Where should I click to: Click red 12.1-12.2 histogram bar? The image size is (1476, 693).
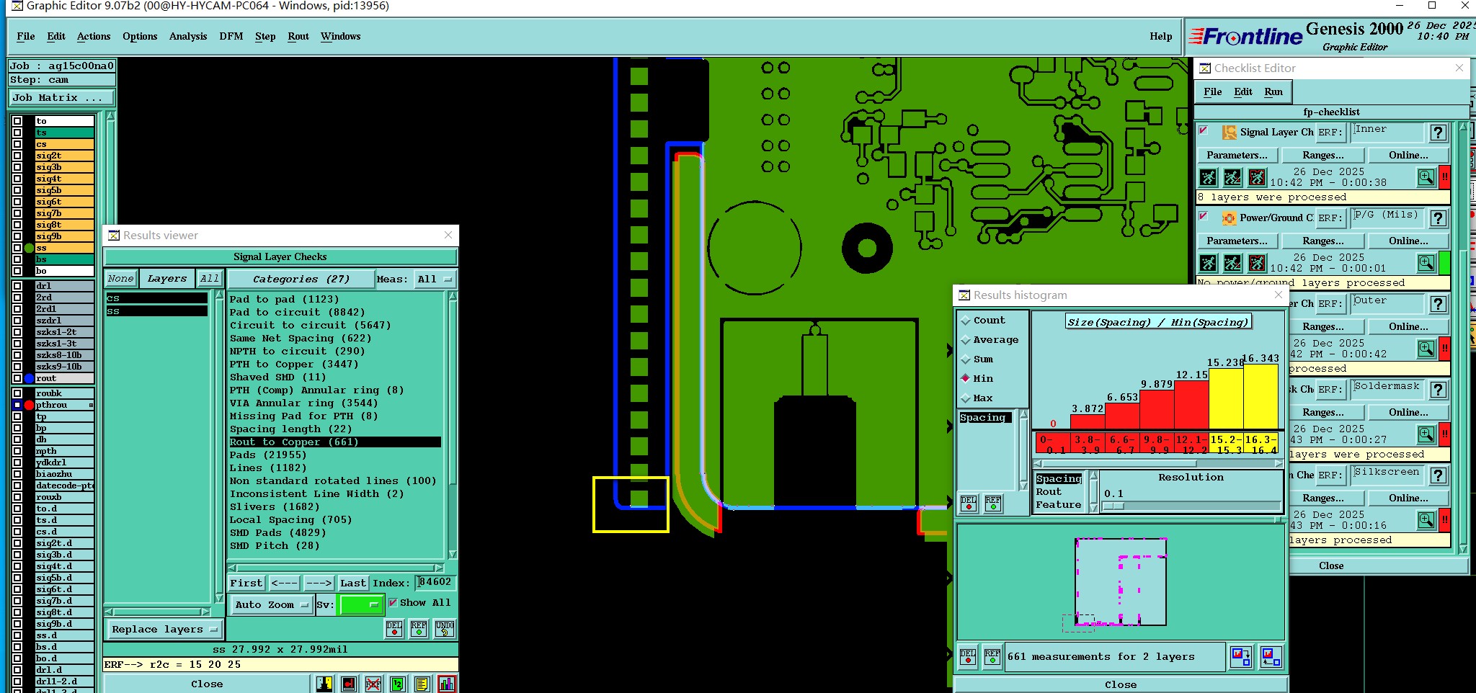coord(1191,405)
